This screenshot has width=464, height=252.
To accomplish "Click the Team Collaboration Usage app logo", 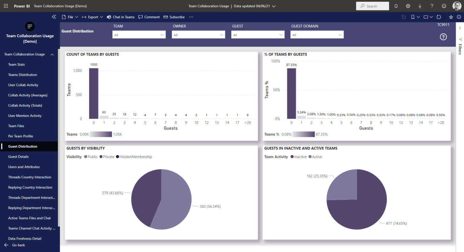I will 30,26.
